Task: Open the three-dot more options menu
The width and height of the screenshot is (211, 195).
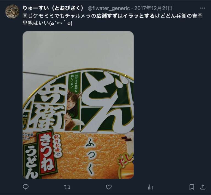Action: [203, 8]
